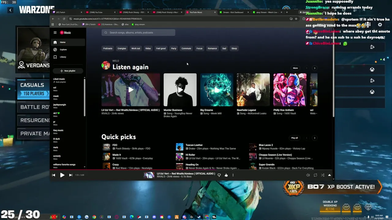Viewport: 392px width, 220px height.
Task: Switch to the (41) Twitch tab
Action: [x=67, y=12]
